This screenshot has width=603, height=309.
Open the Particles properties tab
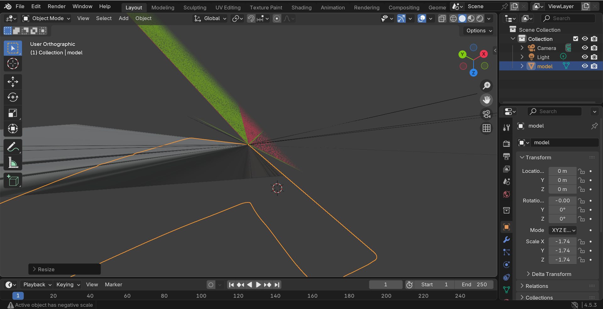507,252
